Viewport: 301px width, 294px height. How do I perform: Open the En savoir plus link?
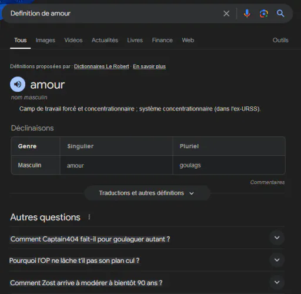(x=149, y=66)
